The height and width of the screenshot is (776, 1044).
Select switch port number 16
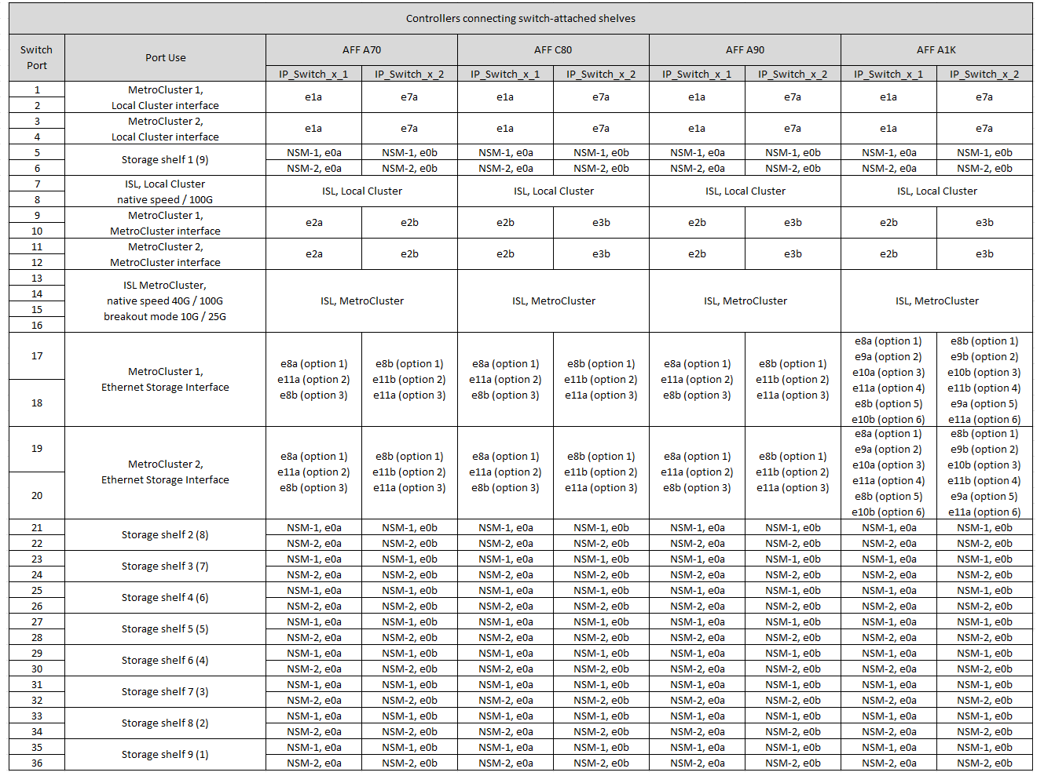tap(37, 325)
